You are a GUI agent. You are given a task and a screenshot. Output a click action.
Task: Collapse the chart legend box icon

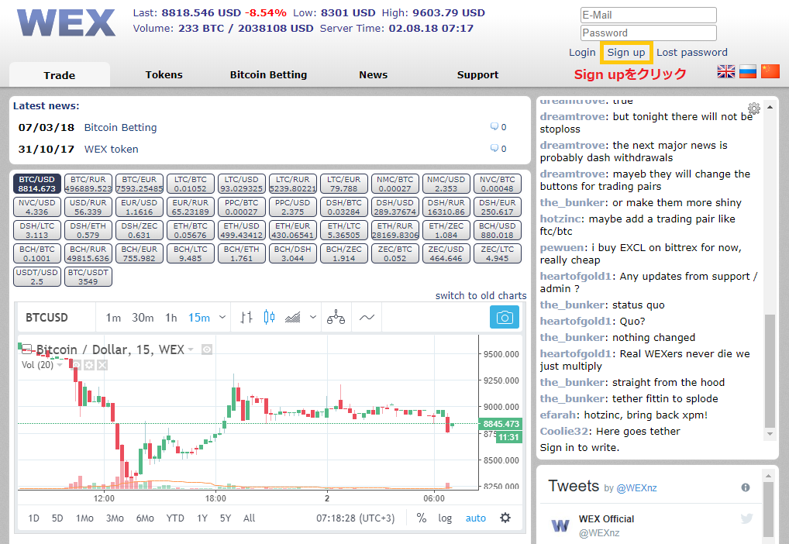pos(26,349)
